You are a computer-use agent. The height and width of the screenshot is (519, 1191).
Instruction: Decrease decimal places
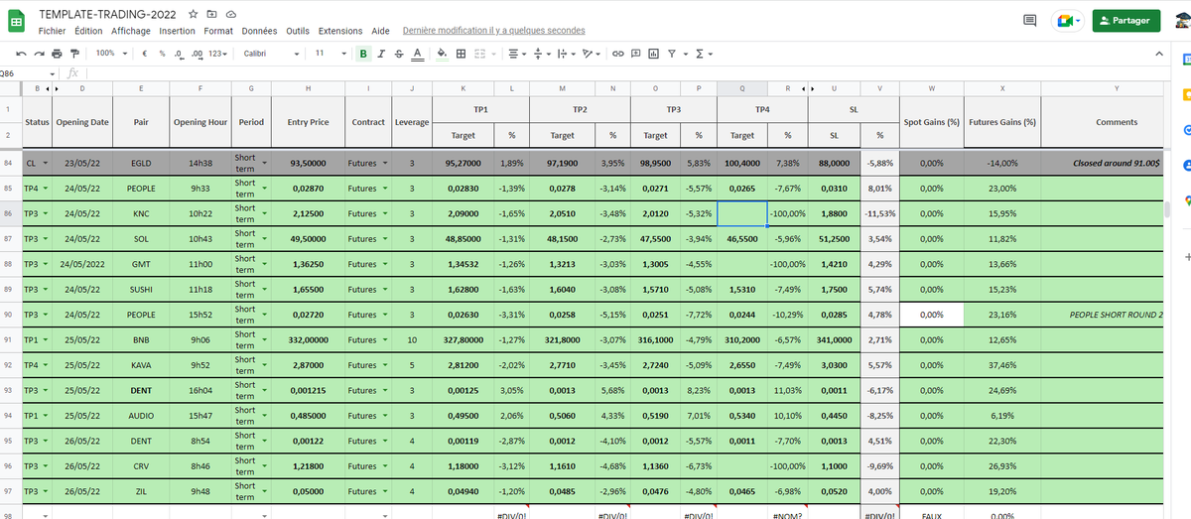(x=179, y=53)
